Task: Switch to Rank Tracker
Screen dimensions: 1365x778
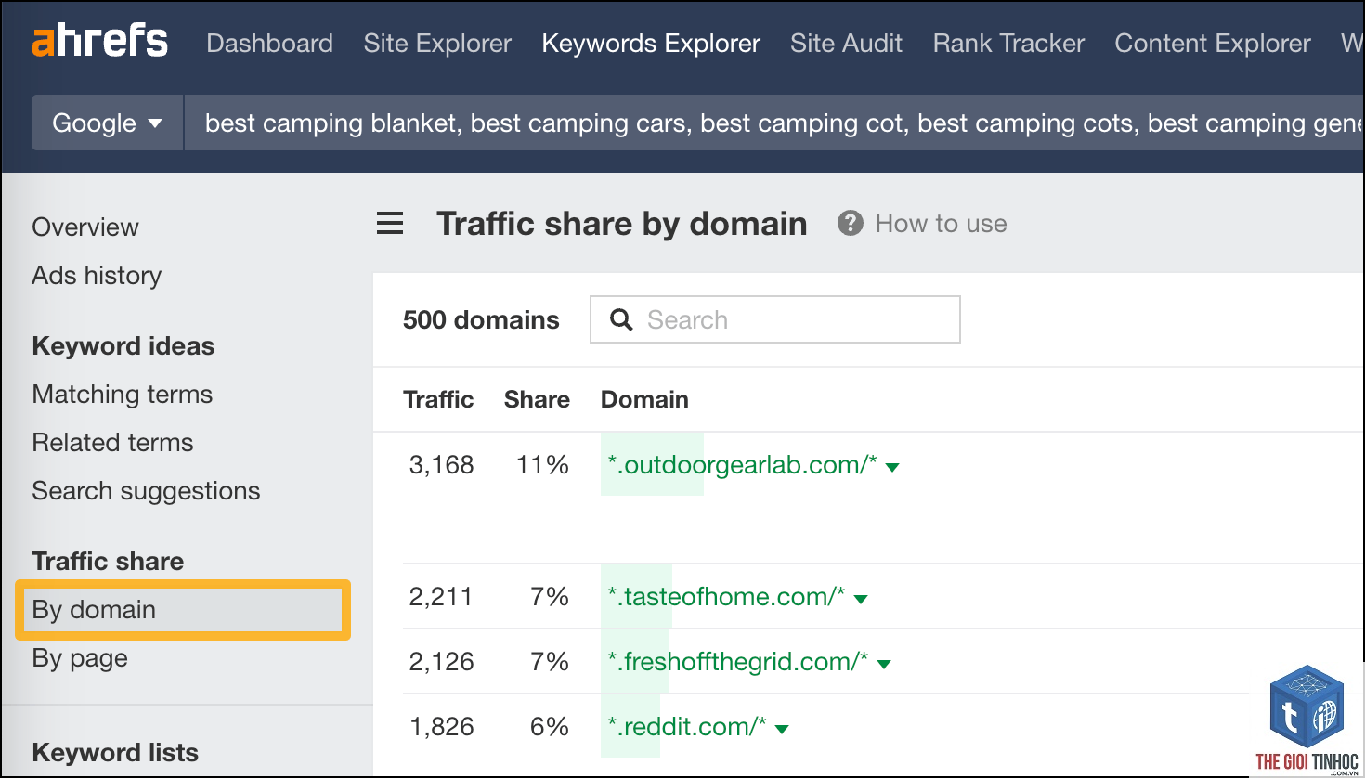Action: pyautogui.click(x=1008, y=44)
